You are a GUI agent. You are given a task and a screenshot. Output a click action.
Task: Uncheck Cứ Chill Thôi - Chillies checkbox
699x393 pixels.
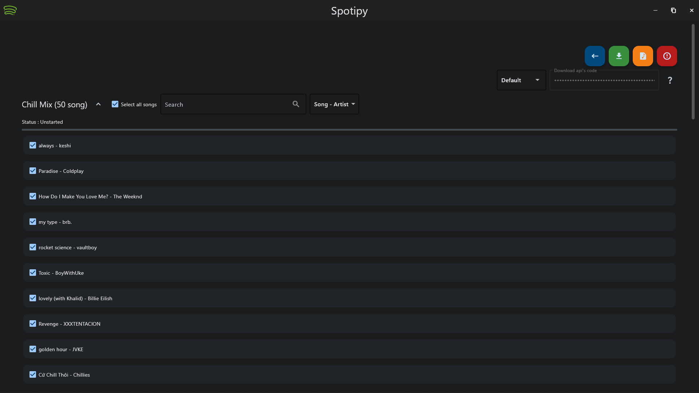(x=33, y=374)
